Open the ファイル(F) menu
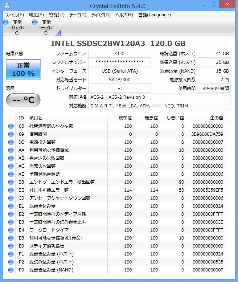 15,15
